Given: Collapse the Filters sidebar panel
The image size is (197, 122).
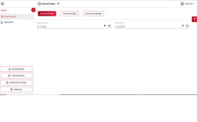Looking at the screenshot, I should [33, 10].
